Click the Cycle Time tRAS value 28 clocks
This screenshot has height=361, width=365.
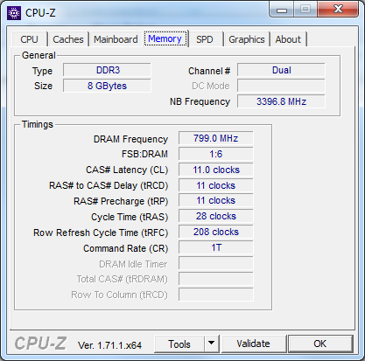tap(216, 217)
